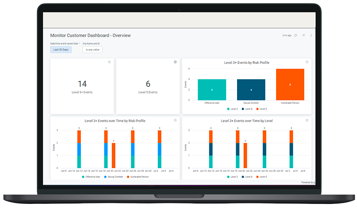Open the three-dot dashboard actions menu
357x208 pixels.
point(311,36)
